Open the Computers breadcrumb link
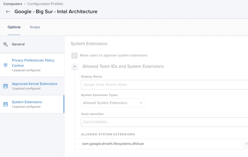 (13, 4)
